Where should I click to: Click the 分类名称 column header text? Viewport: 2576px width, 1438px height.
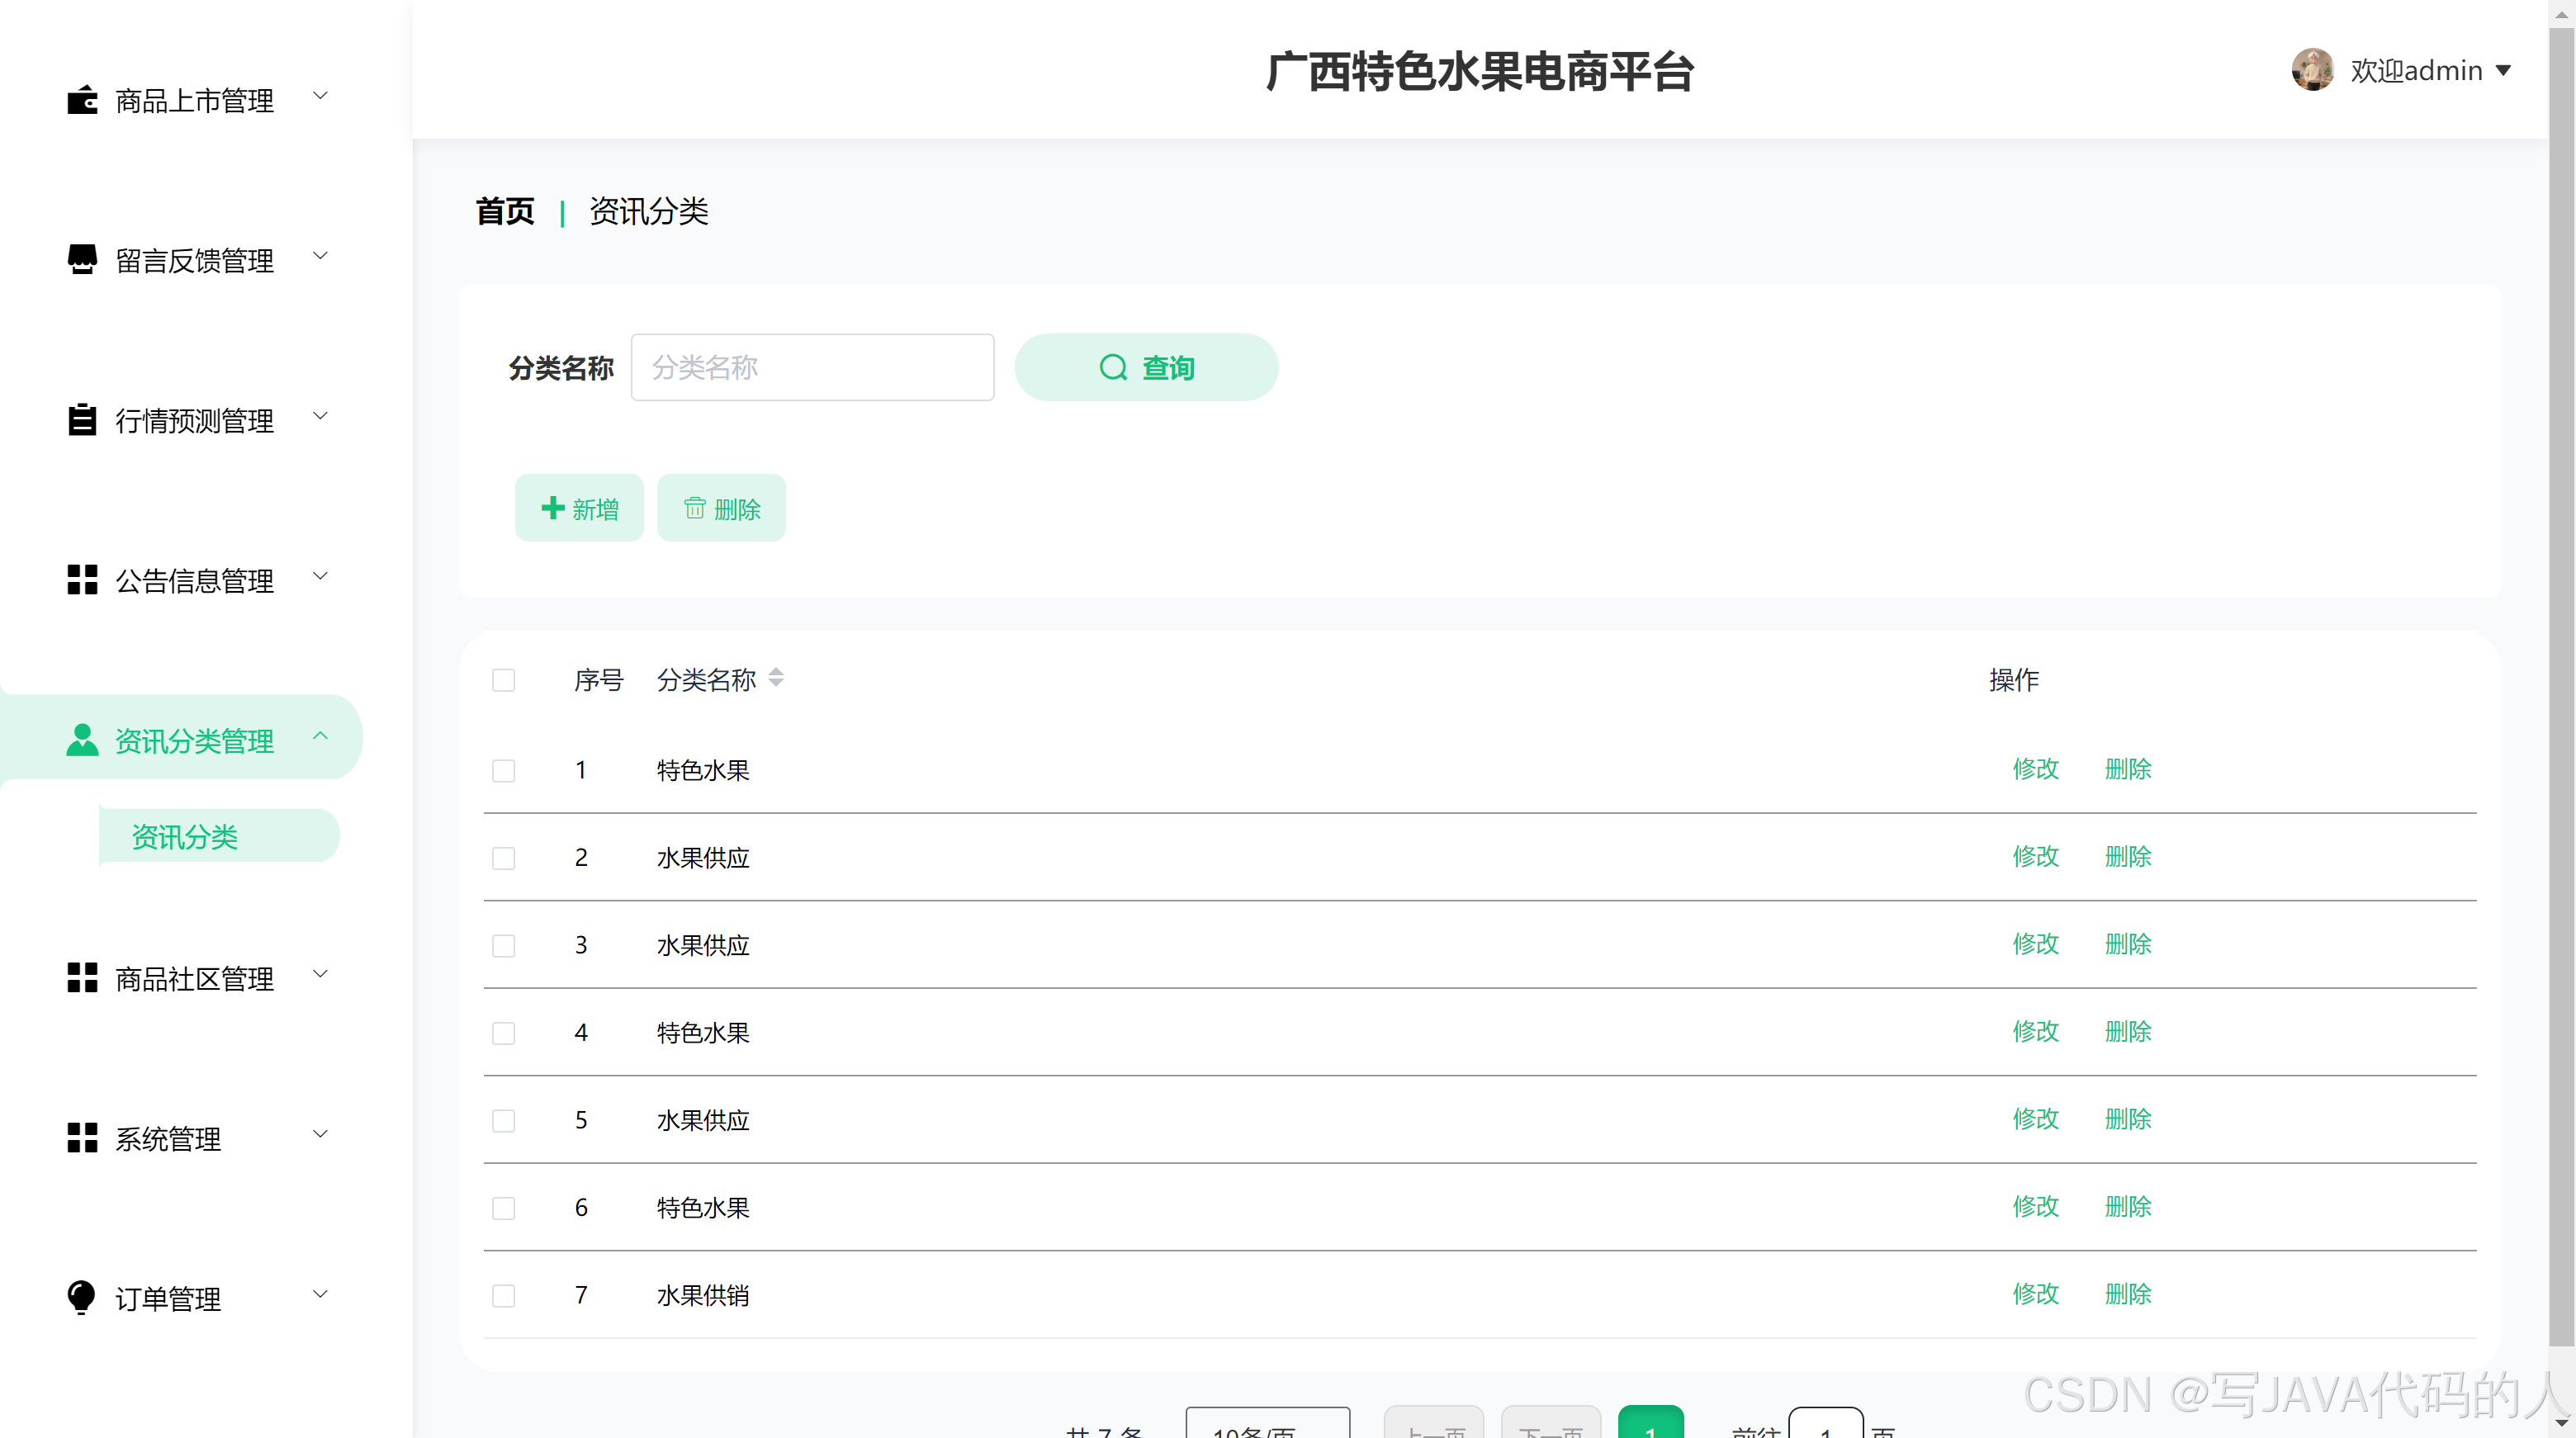[x=706, y=680]
